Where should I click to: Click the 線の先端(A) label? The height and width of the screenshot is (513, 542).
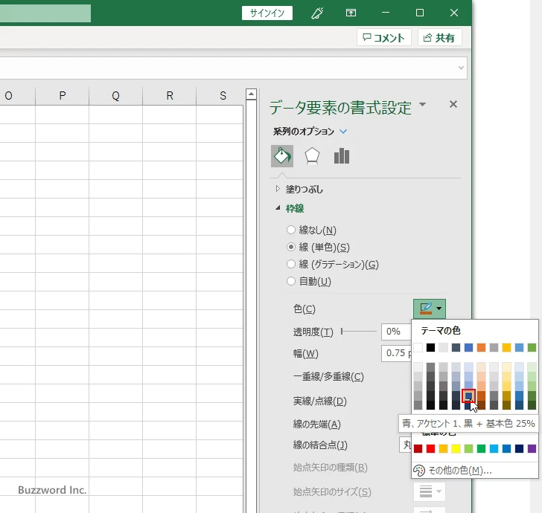click(317, 424)
